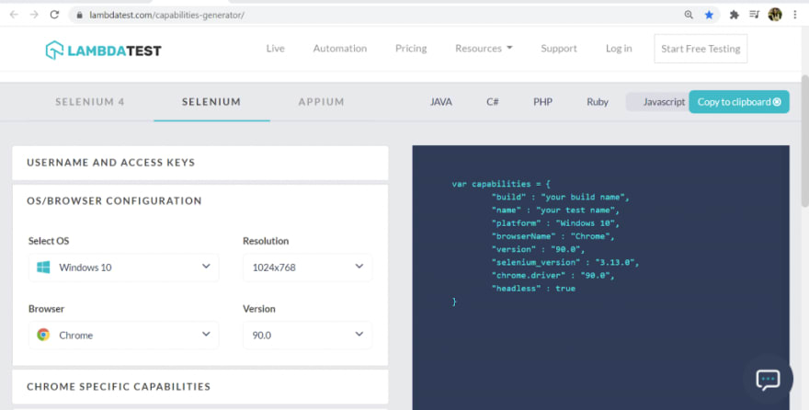Open the Select OS Windows 10 dropdown
This screenshot has height=410, width=809.
pos(124,268)
